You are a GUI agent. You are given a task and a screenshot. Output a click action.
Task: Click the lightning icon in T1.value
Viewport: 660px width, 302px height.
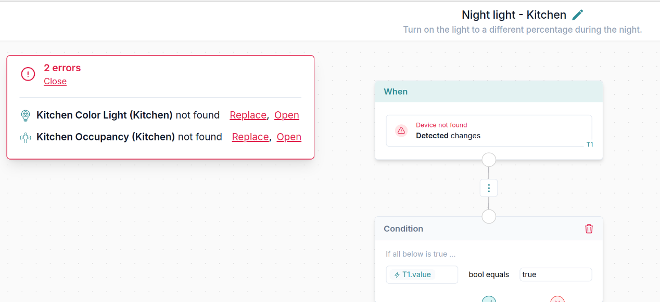coord(397,275)
